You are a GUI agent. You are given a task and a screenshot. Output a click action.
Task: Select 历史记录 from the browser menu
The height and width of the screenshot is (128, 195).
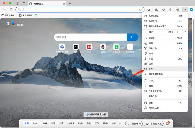152,48
